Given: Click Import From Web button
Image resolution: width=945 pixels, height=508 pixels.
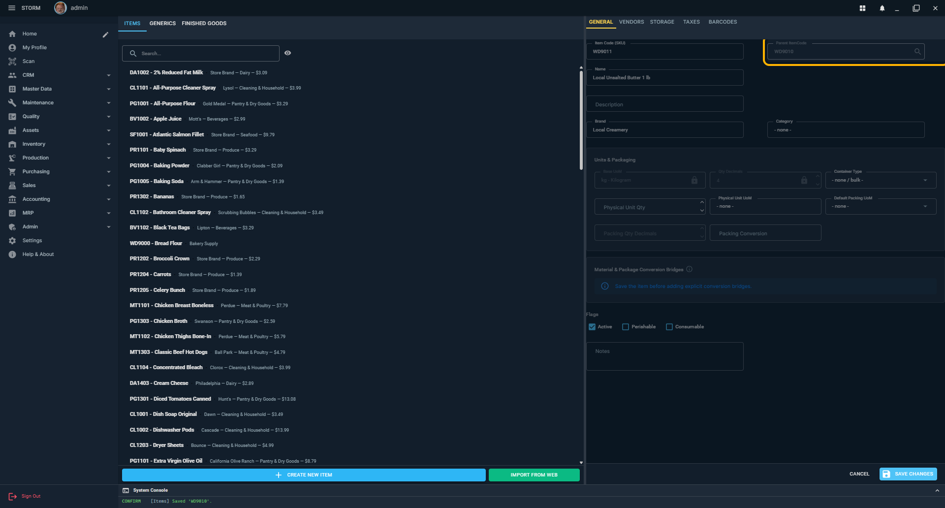Looking at the screenshot, I should point(534,475).
